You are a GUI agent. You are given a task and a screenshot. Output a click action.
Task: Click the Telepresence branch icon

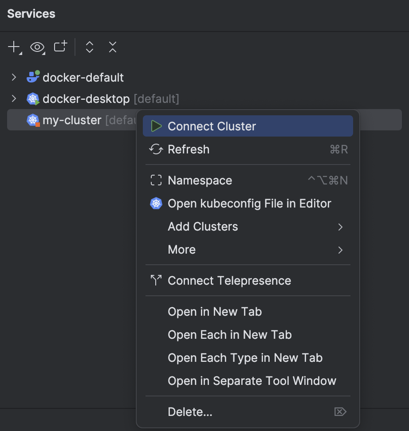(156, 280)
